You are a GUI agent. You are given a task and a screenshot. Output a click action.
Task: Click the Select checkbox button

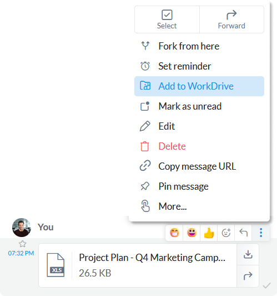(x=167, y=19)
